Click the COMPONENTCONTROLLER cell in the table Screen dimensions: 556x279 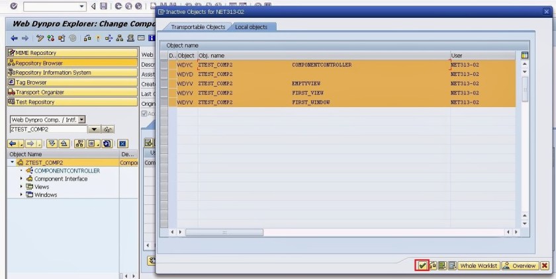(322, 65)
